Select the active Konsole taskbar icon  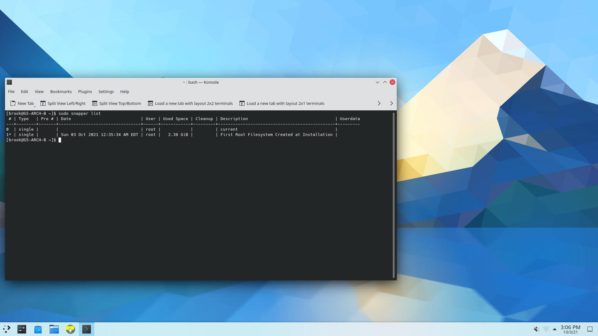point(86,329)
